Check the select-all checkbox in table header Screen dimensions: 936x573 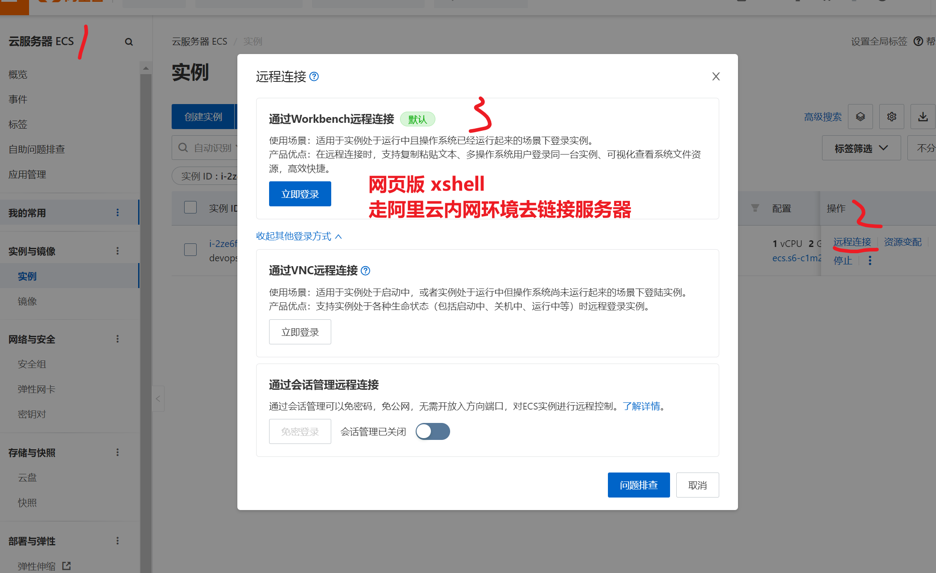point(190,208)
